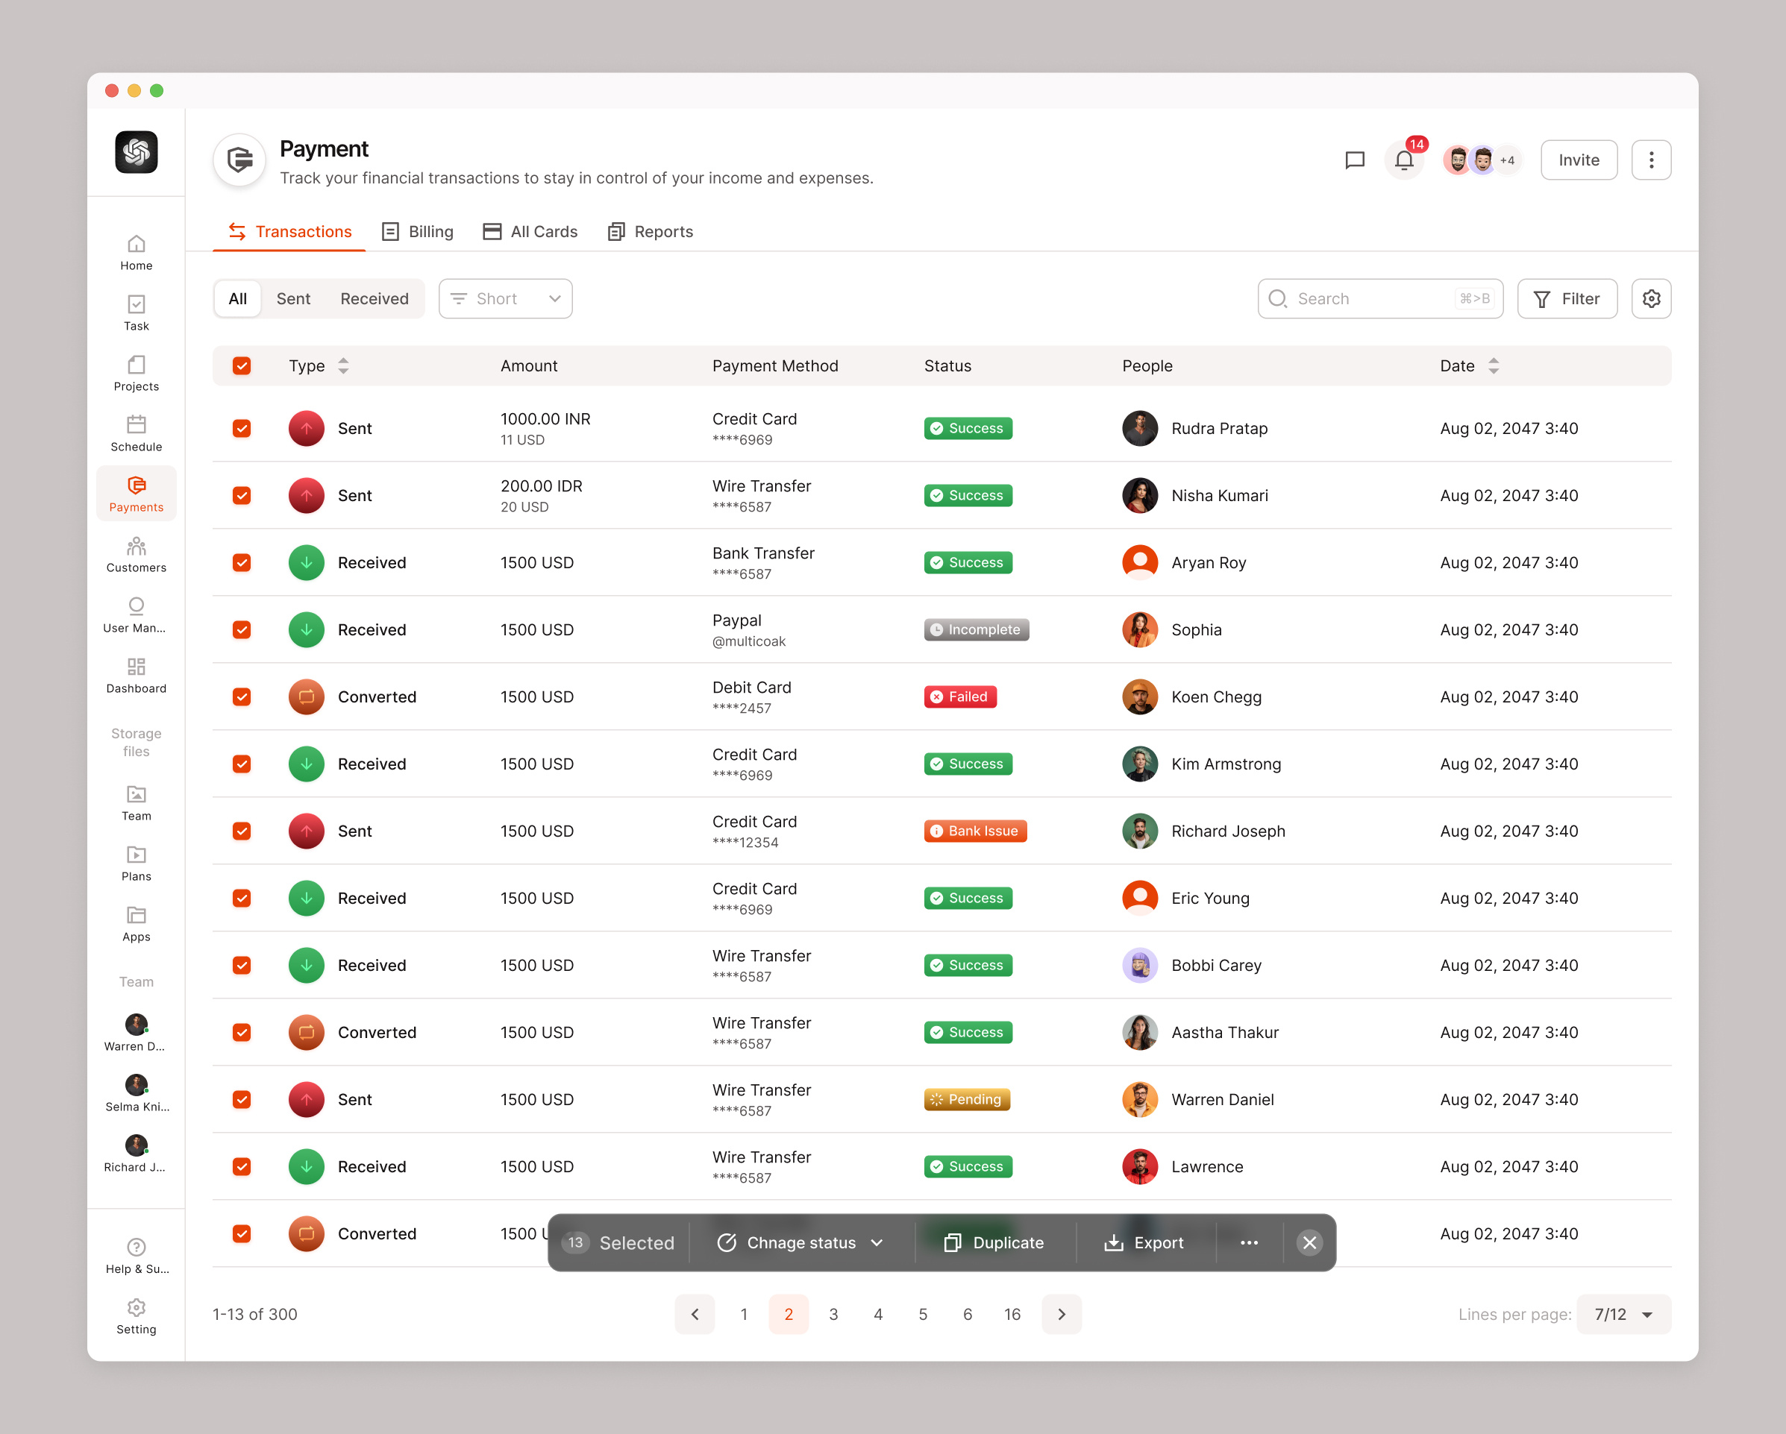Screen dimensions: 1786x1434
Task: Open table settings via gear icon
Action: click(x=1651, y=298)
